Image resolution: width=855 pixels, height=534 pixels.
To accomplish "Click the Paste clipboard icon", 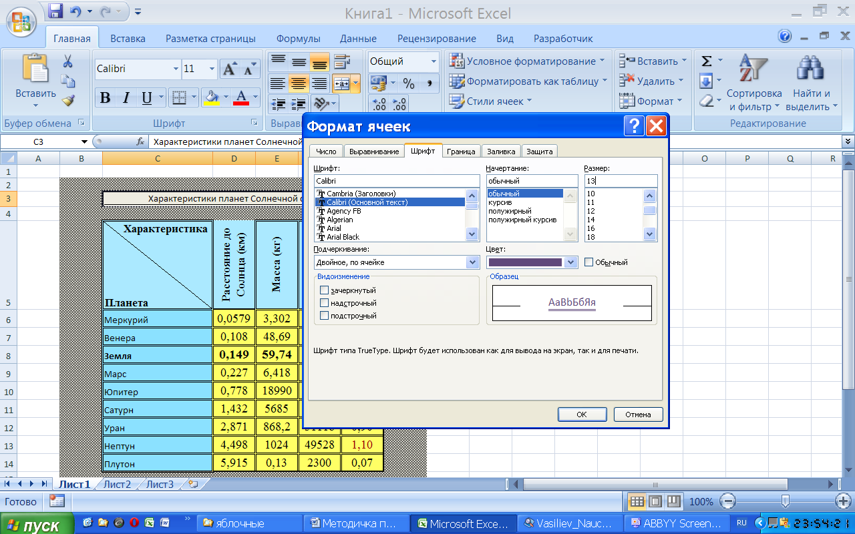I will [x=35, y=69].
